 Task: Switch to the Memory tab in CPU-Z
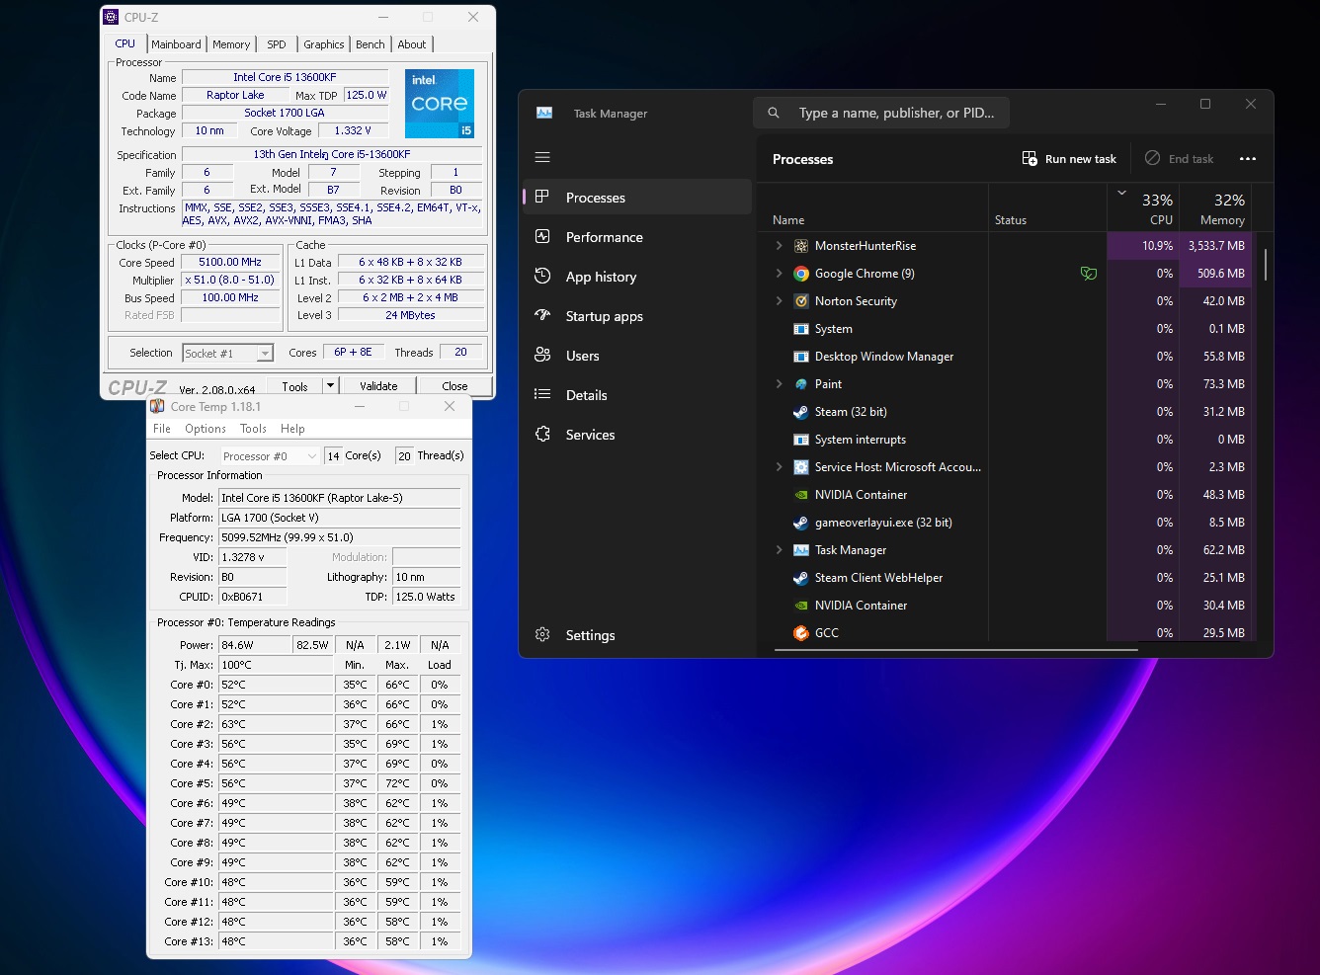(x=231, y=44)
